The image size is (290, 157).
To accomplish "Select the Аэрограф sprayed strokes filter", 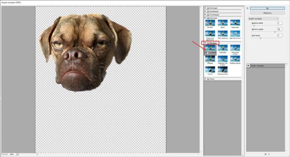I will tap(222, 48).
